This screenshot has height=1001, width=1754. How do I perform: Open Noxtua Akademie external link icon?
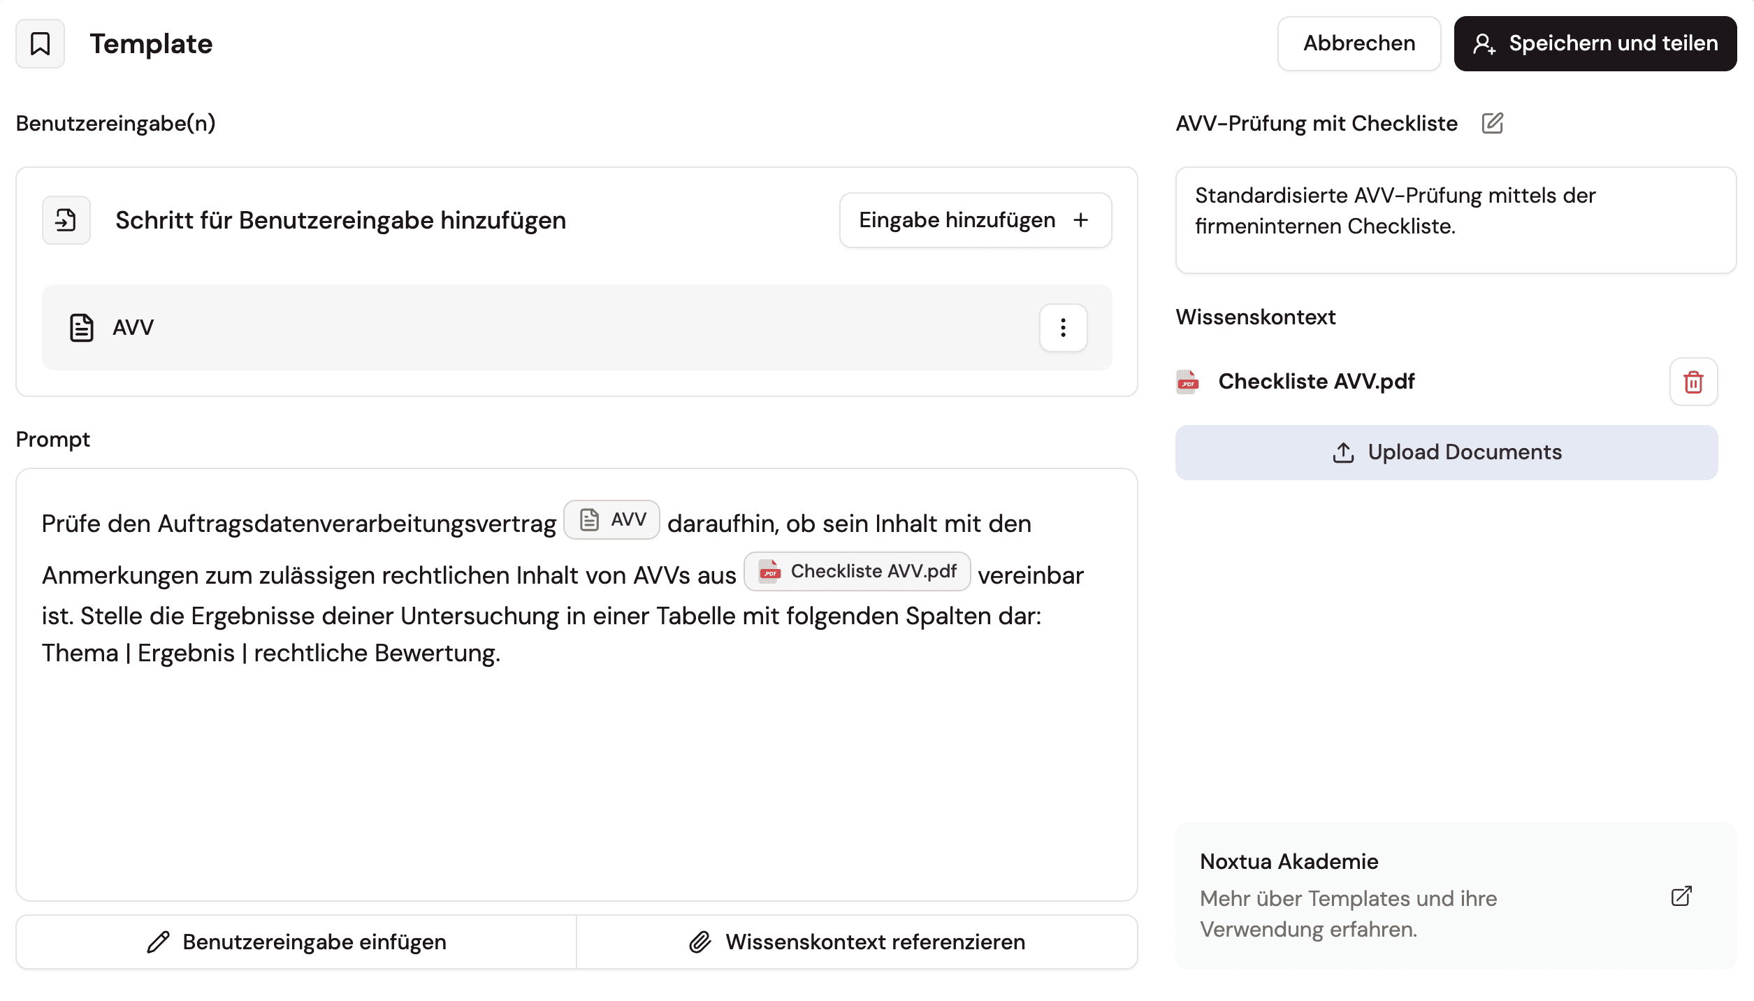(1681, 896)
